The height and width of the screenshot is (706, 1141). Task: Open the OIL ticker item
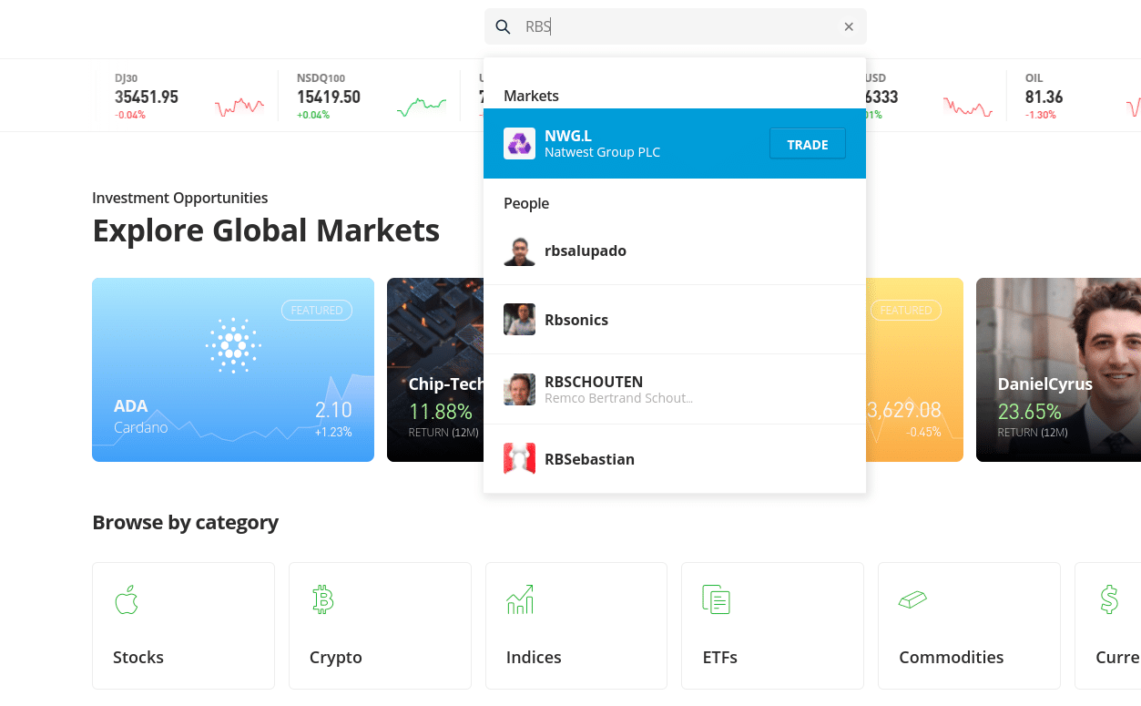click(x=1075, y=96)
